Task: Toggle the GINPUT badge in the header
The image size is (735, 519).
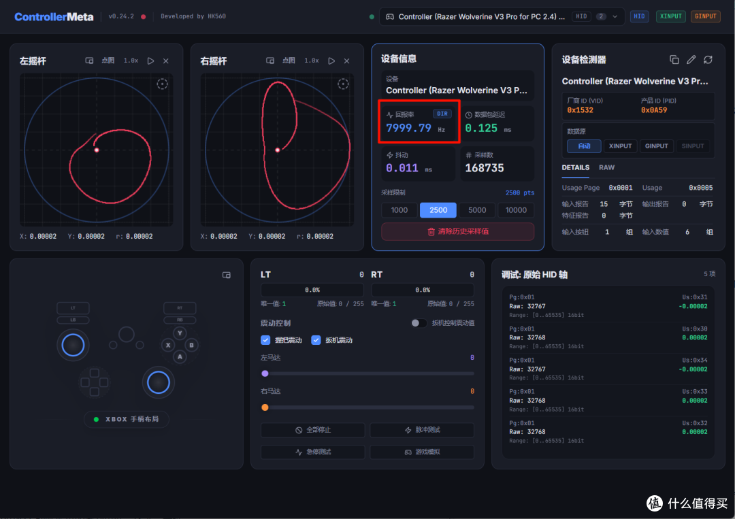Action: 706,16
